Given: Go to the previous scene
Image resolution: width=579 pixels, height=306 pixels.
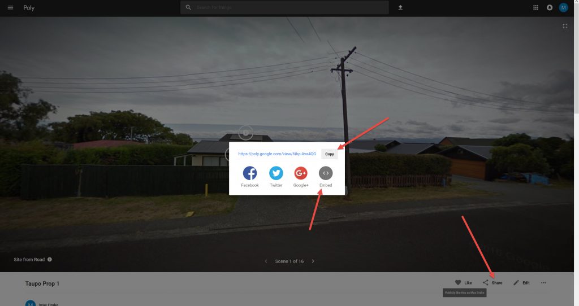Looking at the screenshot, I should click(x=266, y=261).
